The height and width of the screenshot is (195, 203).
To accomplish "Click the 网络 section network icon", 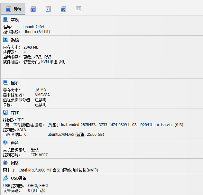I will coord(6,162).
